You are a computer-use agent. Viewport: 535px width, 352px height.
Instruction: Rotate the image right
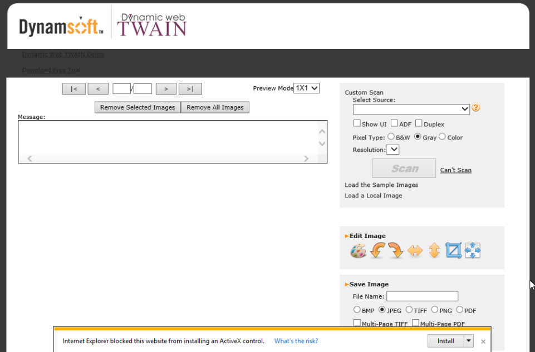(396, 251)
